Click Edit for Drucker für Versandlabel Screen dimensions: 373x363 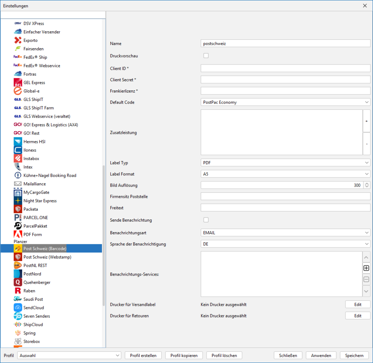(358, 304)
